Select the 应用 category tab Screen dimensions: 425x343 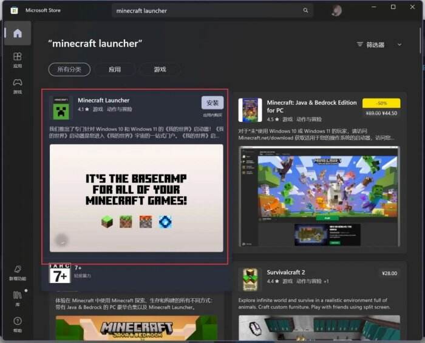115,70
